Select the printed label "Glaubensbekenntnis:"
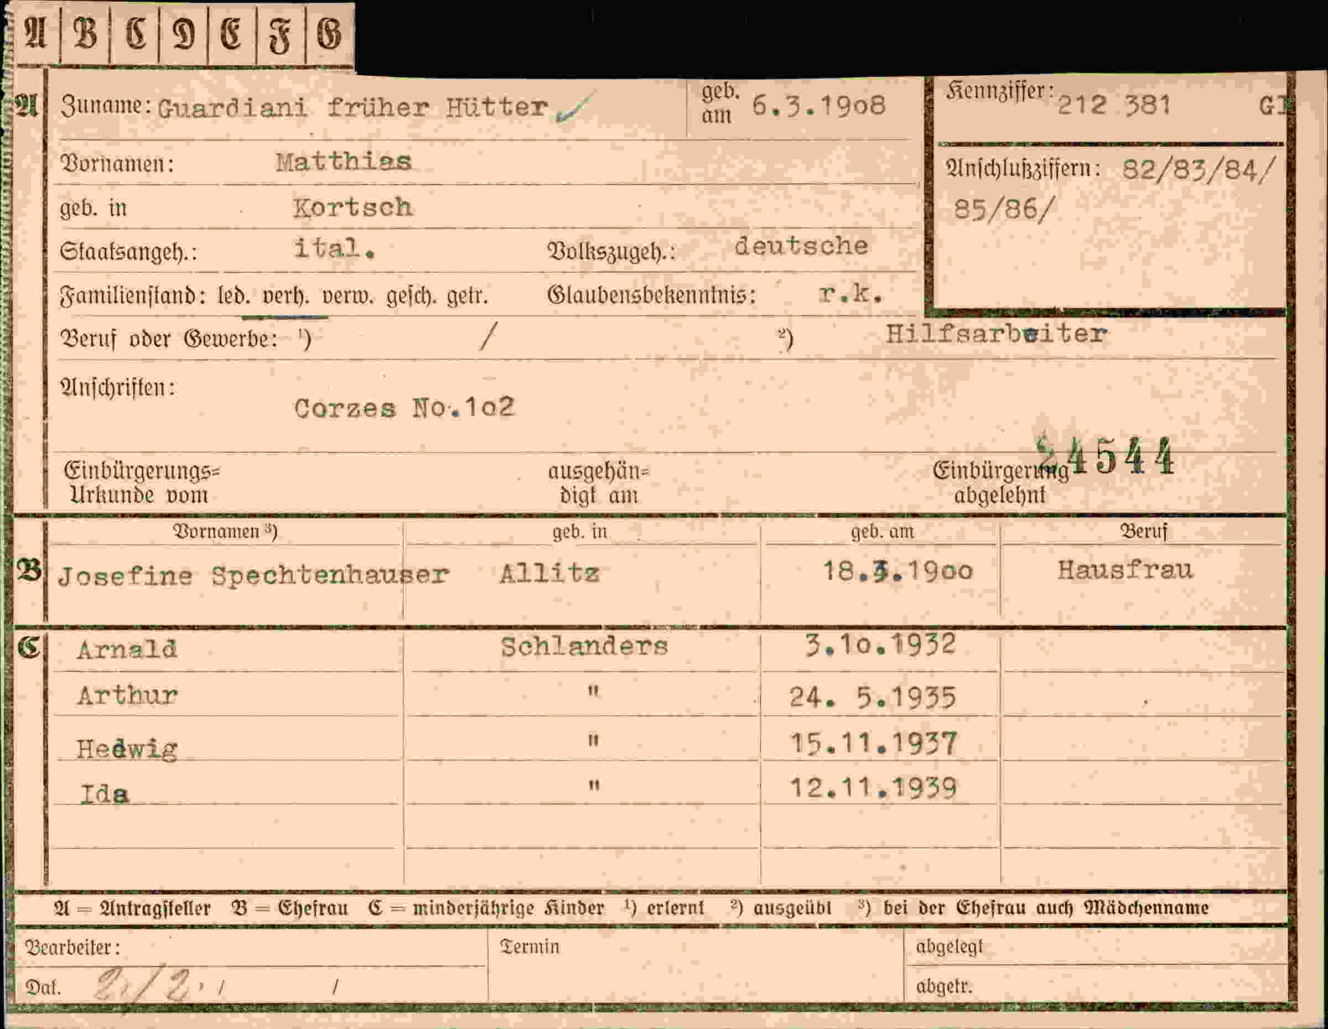Screen dimensions: 1328x1029 point(652,295)
